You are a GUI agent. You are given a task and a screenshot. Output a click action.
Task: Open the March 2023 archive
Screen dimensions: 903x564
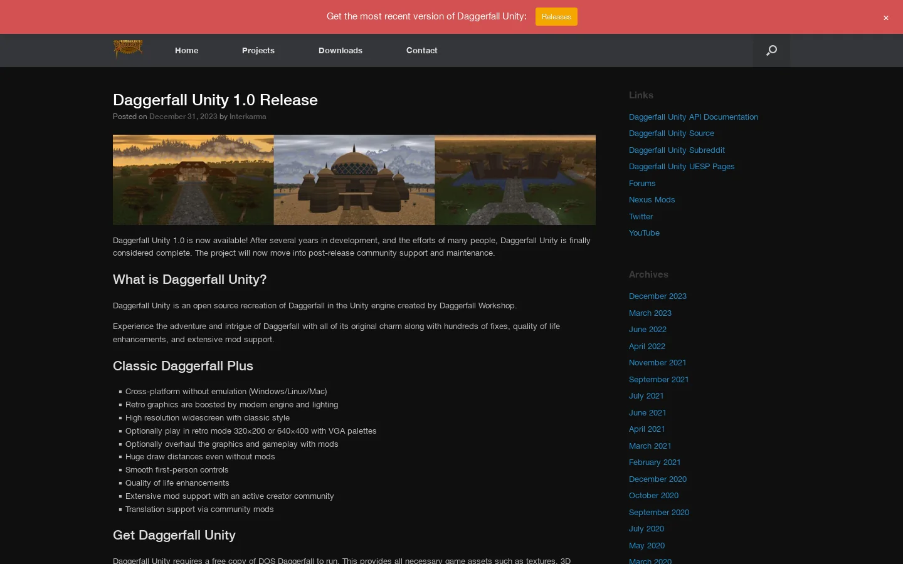pos(650,313)
